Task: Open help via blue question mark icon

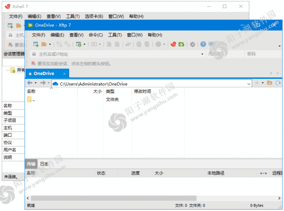Action: coord(203,44)
